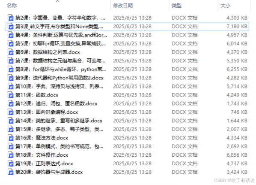This screenshot has height=185, width=256.
Task: Select the Word icon for 第11课 函数.docx
Action: tap(10, 95)
